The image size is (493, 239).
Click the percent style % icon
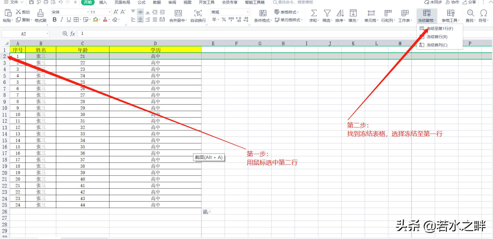pyautogui.click(x=224, y=20)
